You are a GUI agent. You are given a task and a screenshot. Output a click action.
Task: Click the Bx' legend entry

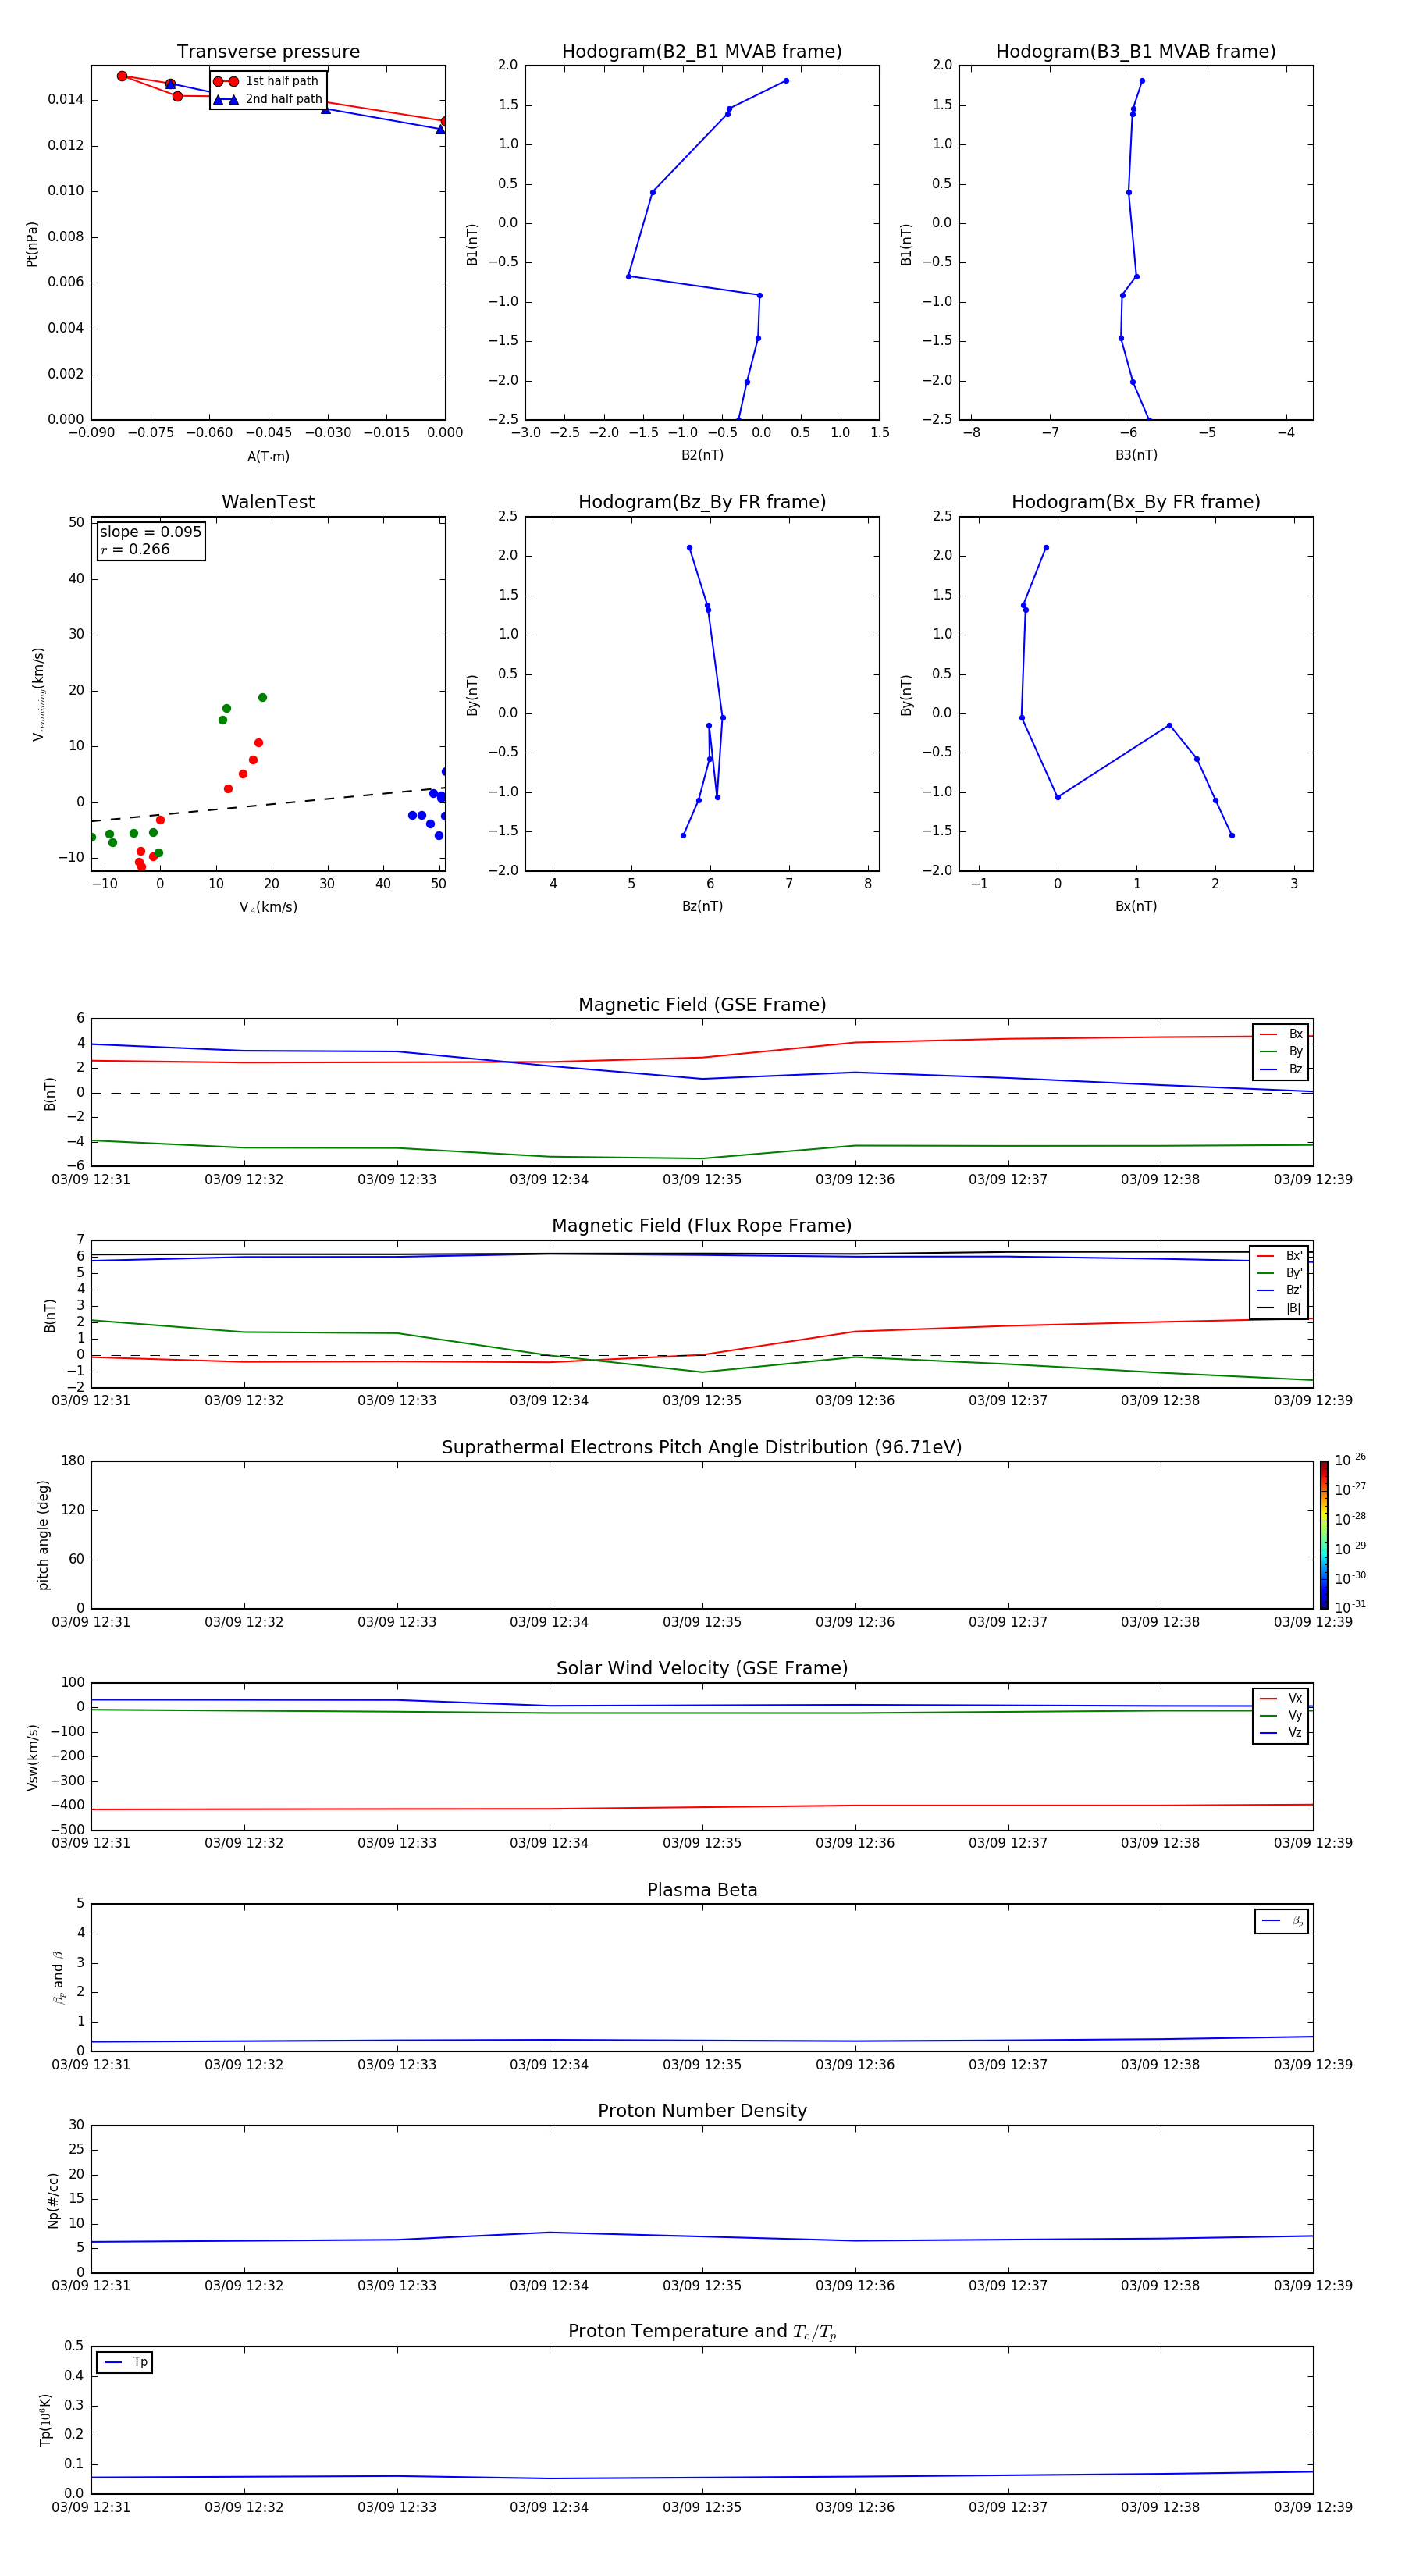[x=1279, y=1256]
